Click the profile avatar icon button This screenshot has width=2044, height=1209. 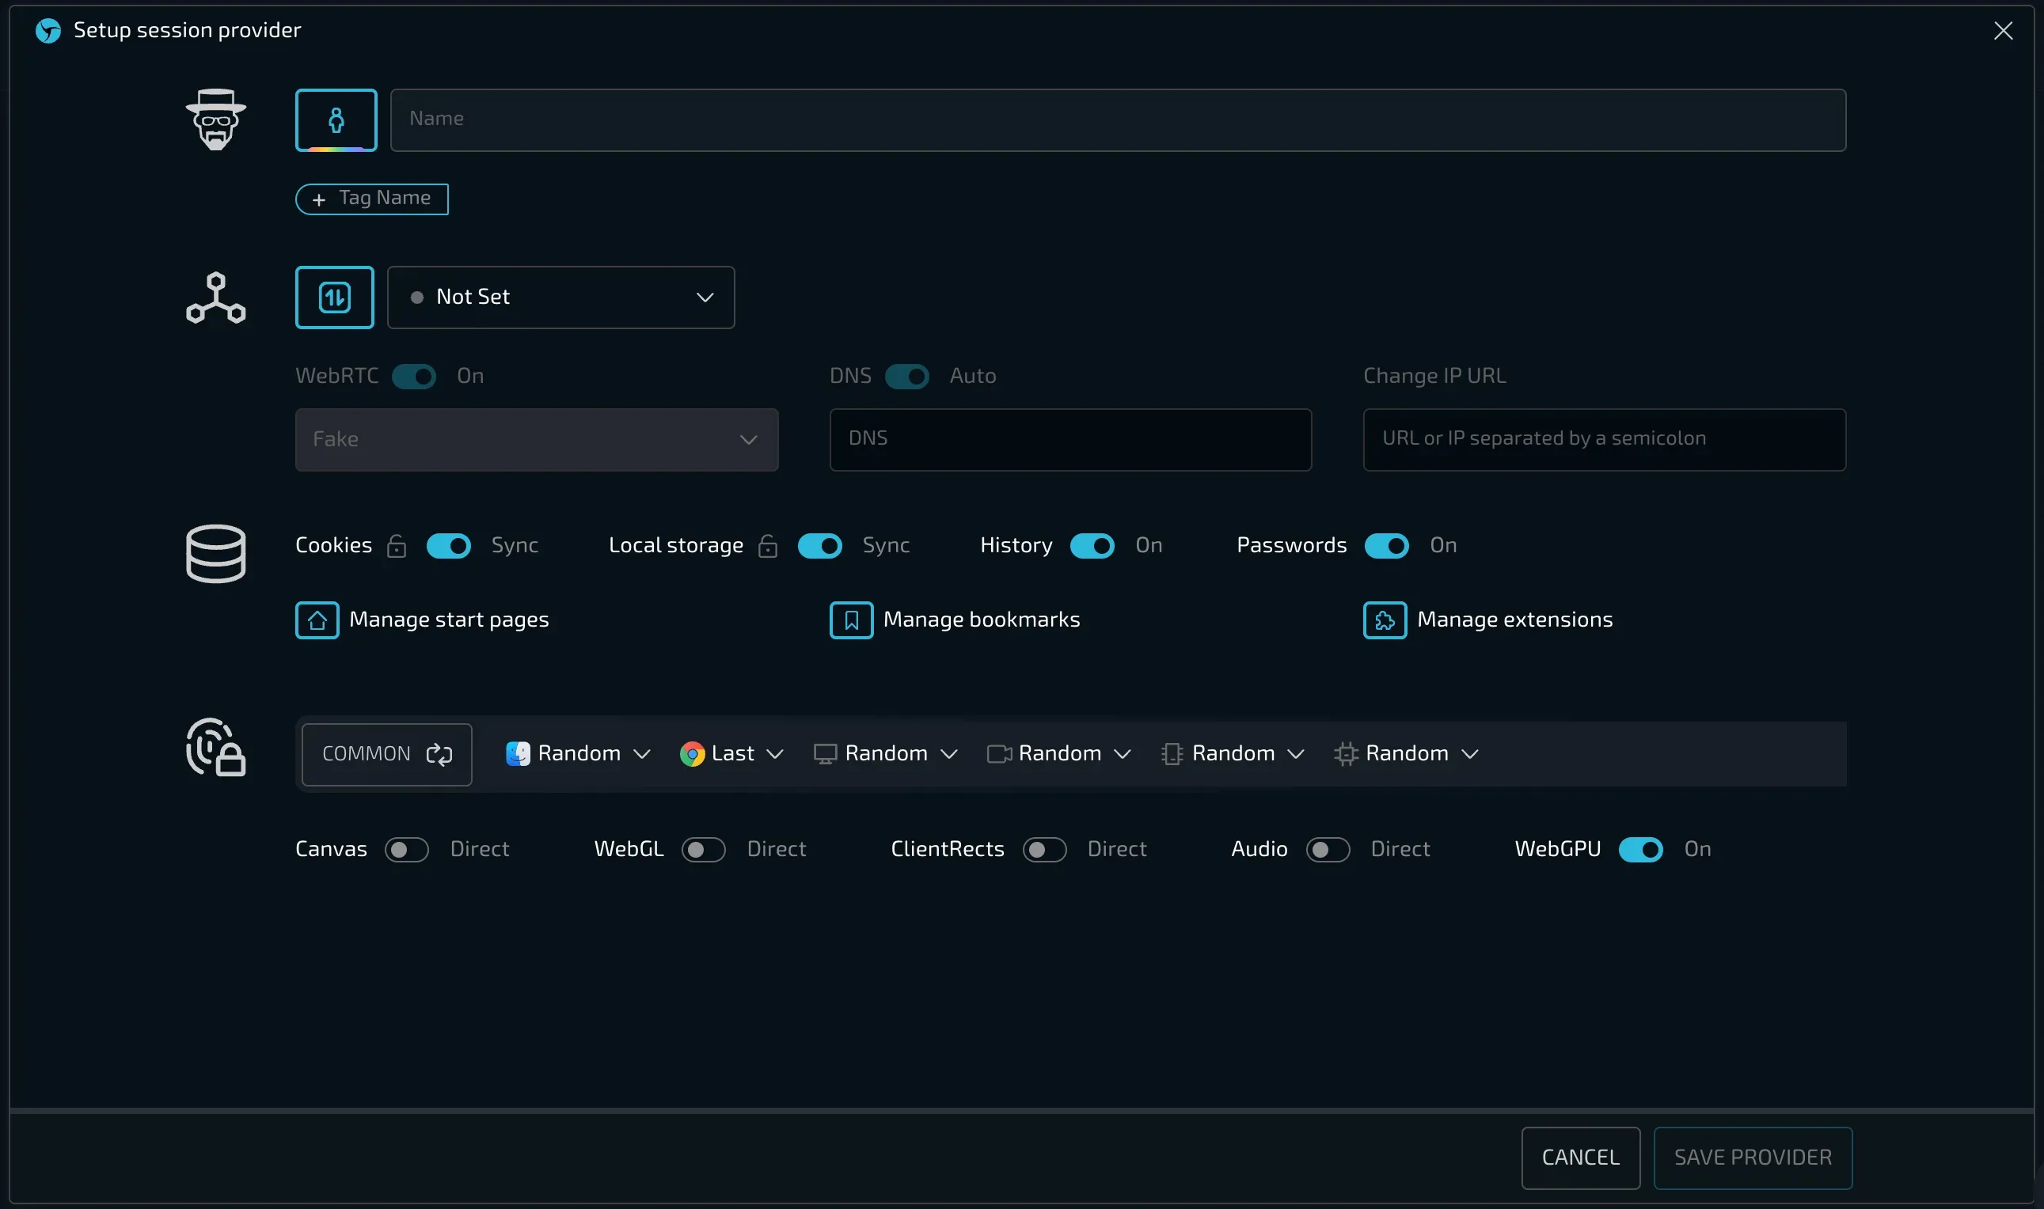click(336, 120)
